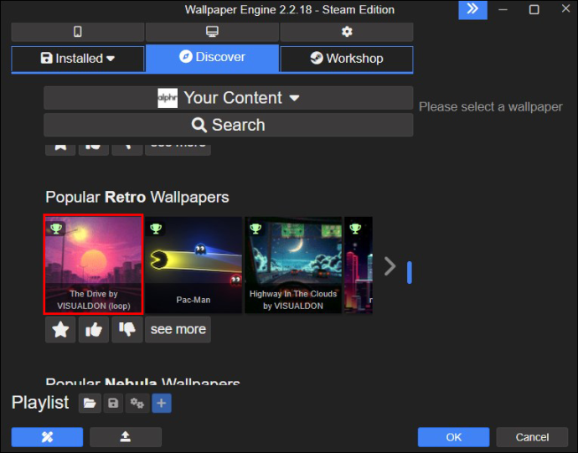Open the monitor display tab icon

coord(212,32)
